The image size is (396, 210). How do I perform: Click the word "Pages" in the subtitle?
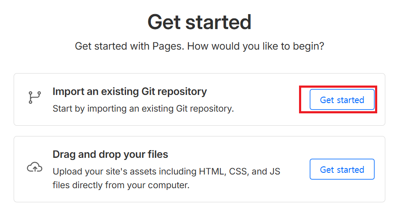click(x=167, y=46)
